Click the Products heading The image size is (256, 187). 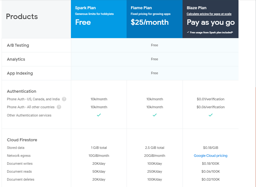pos(22,17)
